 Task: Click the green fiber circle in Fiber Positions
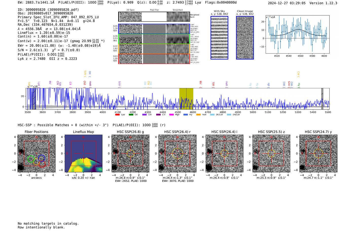tap(31, 159)
